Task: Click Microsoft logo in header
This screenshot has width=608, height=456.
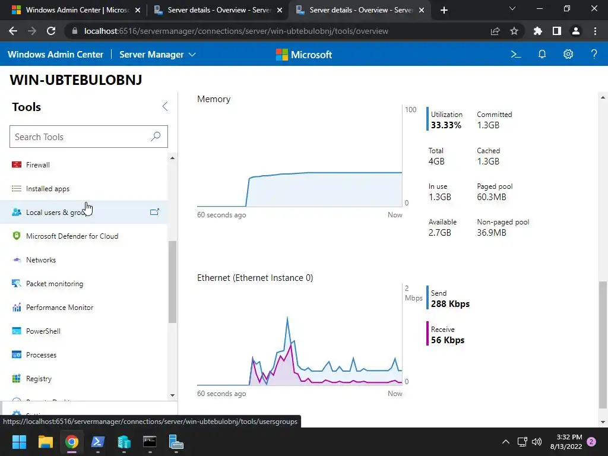Action: 304,55
